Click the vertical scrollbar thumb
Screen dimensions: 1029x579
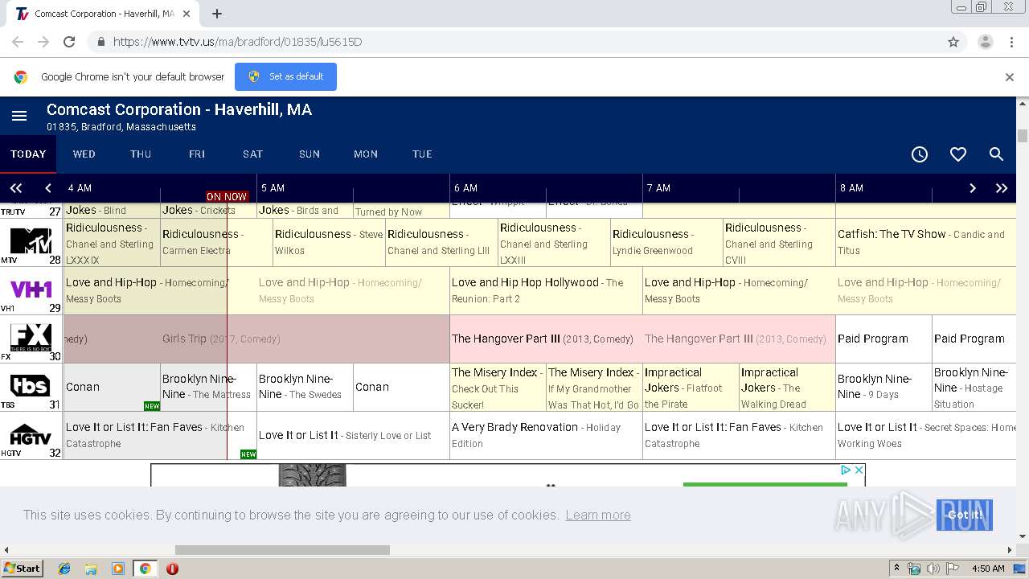coord(1023,135)
